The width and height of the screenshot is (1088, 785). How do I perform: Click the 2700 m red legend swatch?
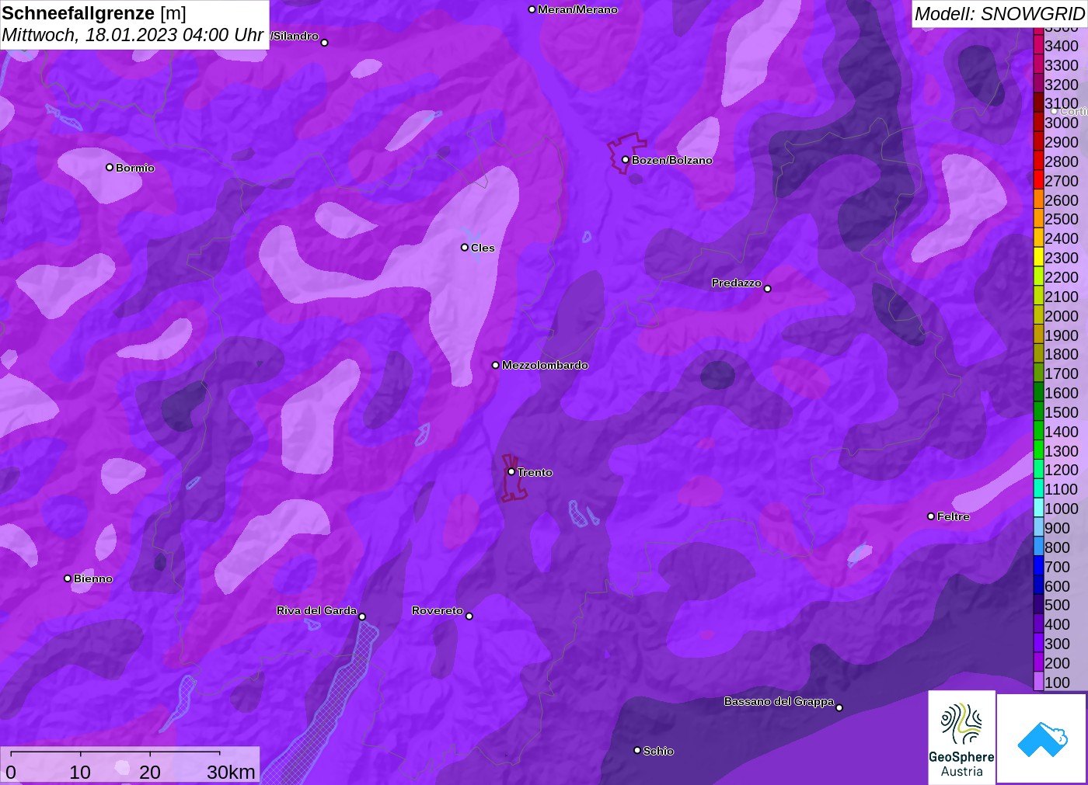pos(1038,181)
